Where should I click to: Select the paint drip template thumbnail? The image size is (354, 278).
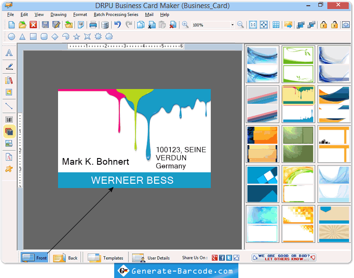(x=298, y=104)
